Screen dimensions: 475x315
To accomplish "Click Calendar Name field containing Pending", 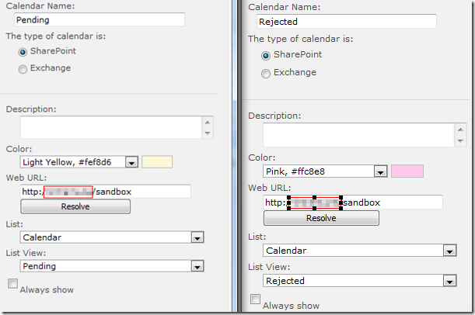I will tap(99, 20).
